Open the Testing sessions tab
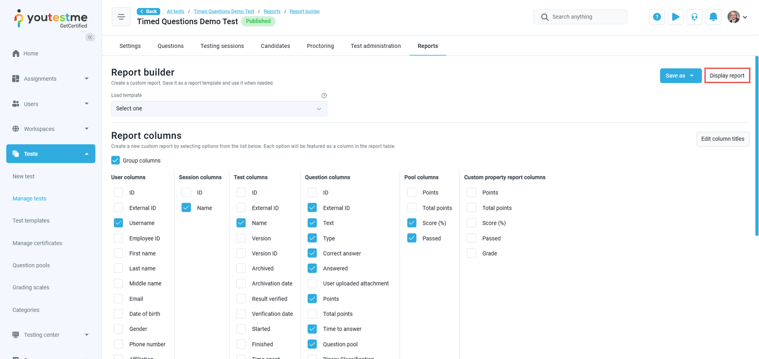Screen dimensions: 759x359 click(222, 46)
